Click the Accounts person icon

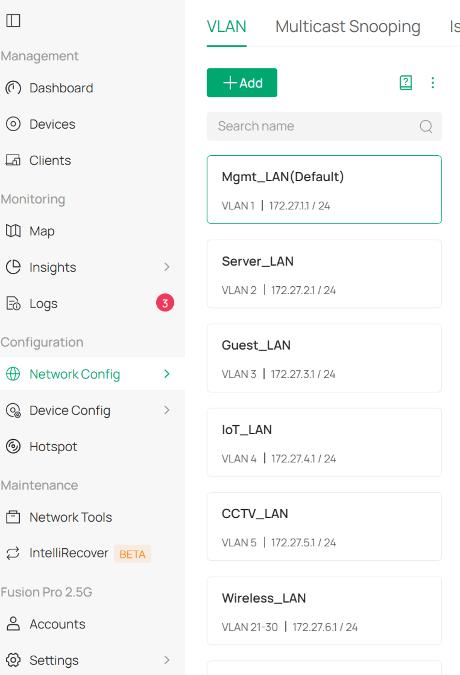(13, 624)
